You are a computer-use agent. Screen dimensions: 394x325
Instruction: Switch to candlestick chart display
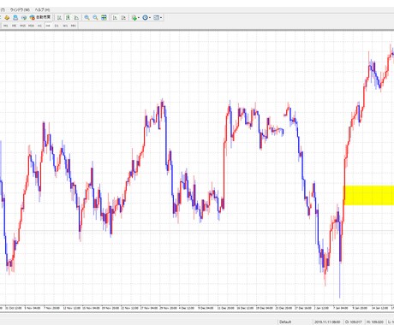[68, 18]
